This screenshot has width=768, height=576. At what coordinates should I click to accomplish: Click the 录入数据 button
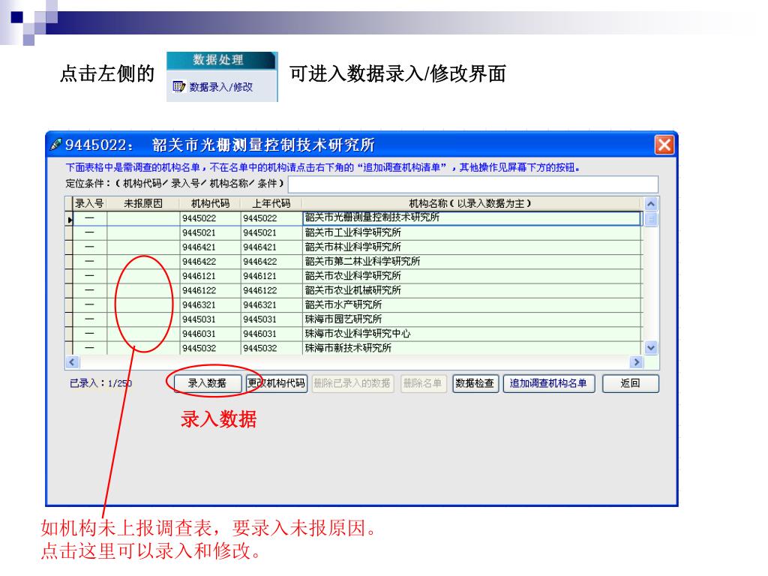click(208, 383)
